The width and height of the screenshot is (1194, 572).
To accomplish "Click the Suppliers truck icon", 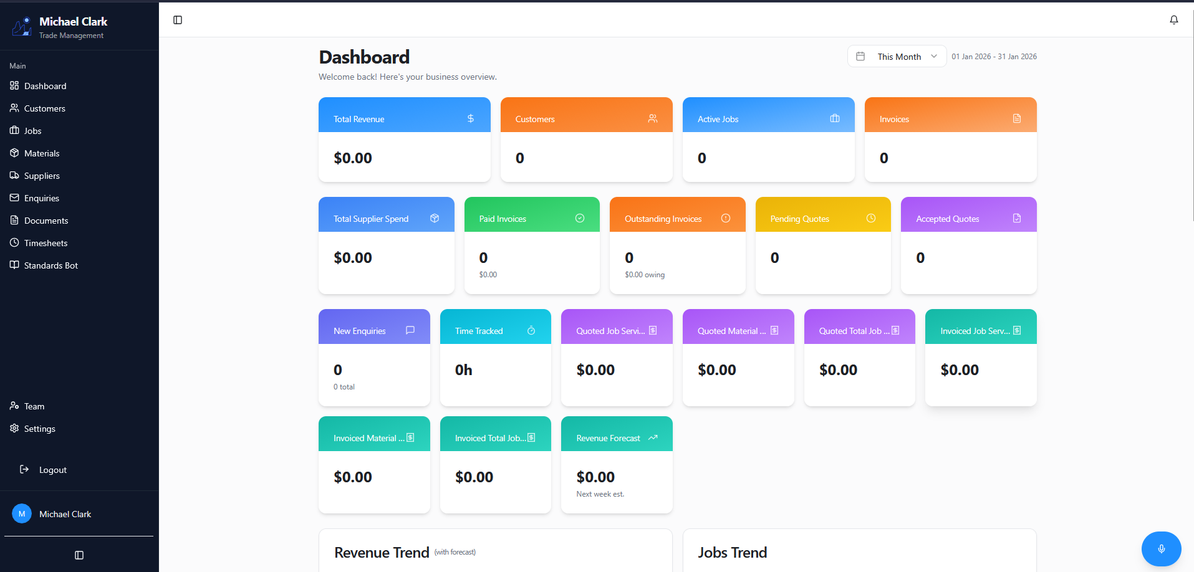I will coord(14,175).
